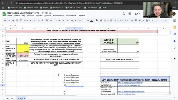Insert a comment via toolbar icon
178x100 pixels.
click(x=135, y=21)
